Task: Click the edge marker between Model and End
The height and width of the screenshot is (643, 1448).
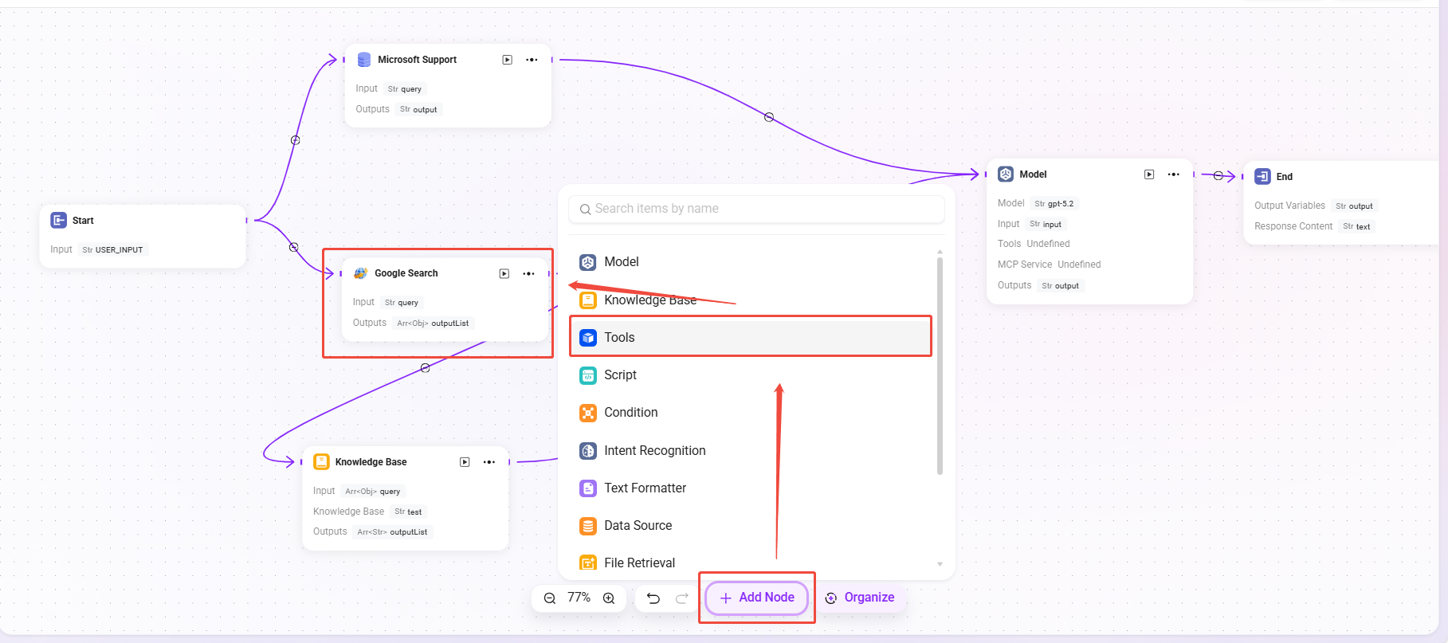Action: pyautogui.click(x=1218, y=175)
